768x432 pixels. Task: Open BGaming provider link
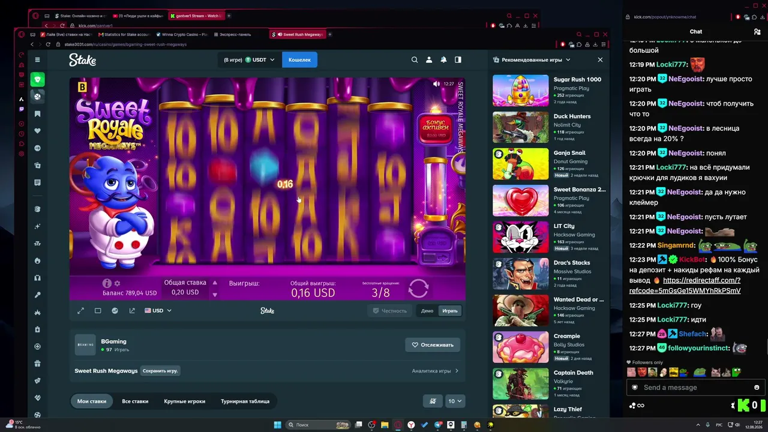113,341
